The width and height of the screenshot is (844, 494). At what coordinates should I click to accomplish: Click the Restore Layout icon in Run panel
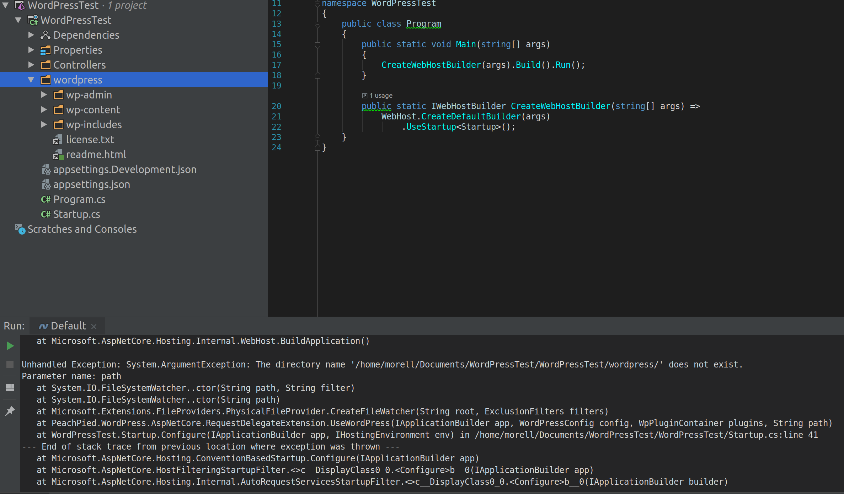click(x=10, y=388)
